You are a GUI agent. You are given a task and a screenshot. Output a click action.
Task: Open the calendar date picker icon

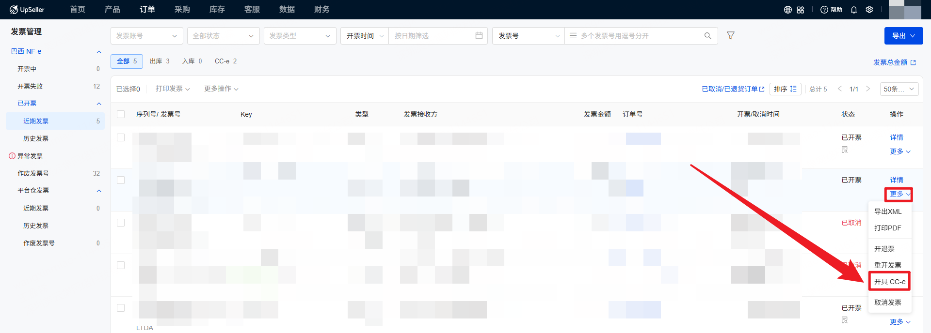click(x=479, y=36)
